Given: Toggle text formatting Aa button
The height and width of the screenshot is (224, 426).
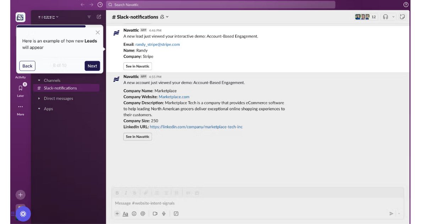Looking at the screenshot, I should [125, 214].
